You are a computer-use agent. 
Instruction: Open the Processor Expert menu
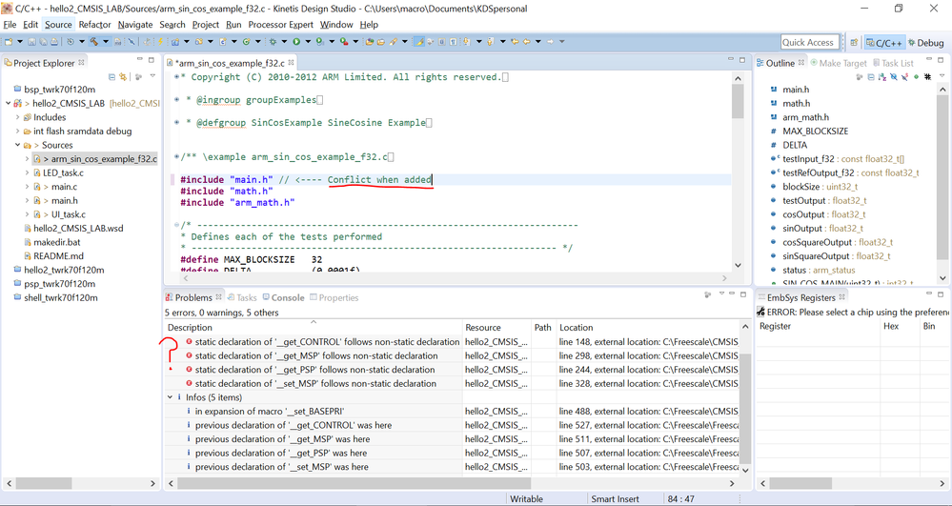click(x=280, y=25)
